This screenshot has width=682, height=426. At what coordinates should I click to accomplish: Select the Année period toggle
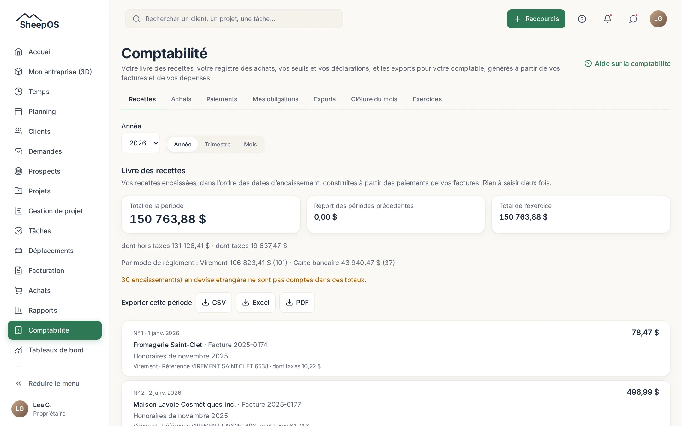(x=182, y=144)
